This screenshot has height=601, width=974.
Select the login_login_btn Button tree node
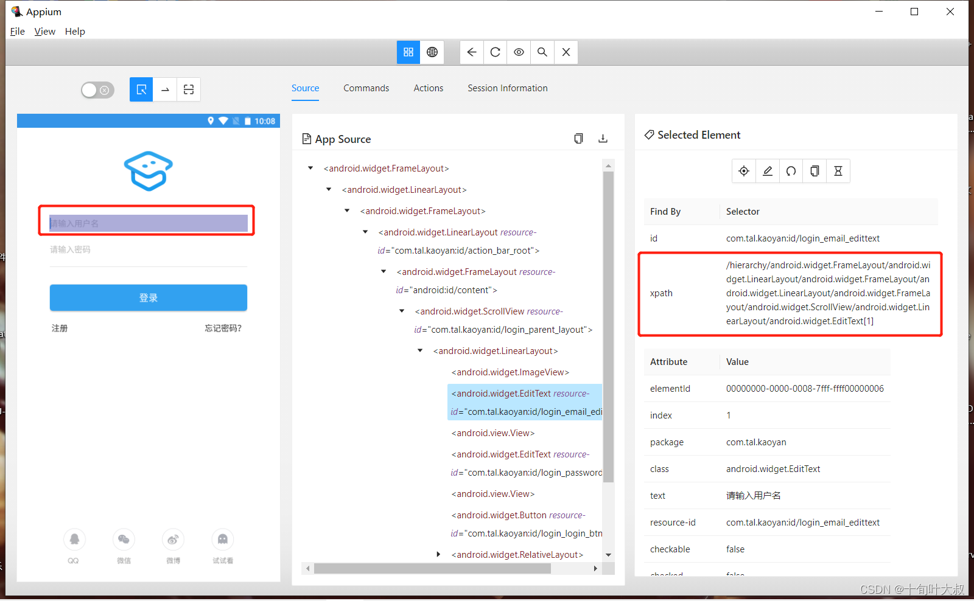[x=526, y=524]
